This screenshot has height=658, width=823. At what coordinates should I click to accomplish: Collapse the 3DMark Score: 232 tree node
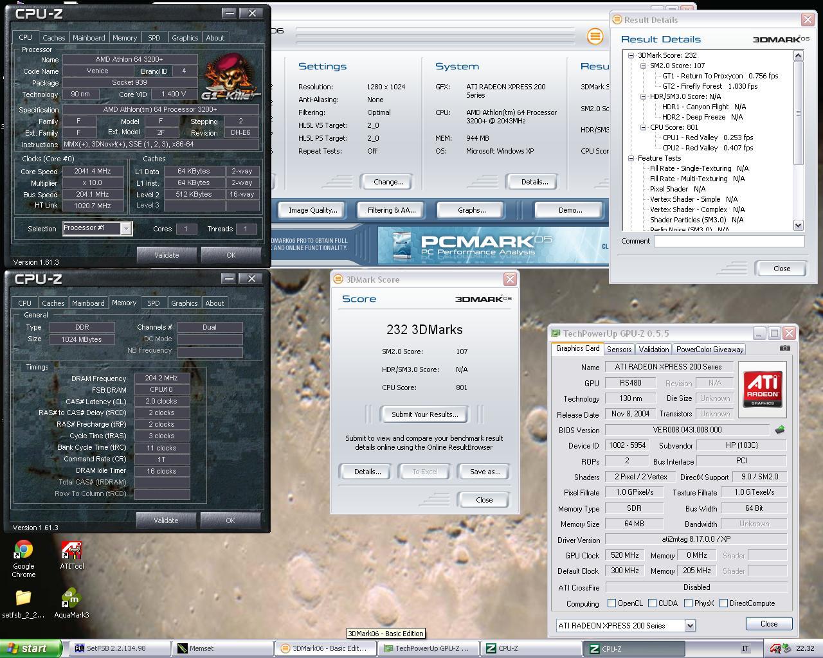point(631,55)
